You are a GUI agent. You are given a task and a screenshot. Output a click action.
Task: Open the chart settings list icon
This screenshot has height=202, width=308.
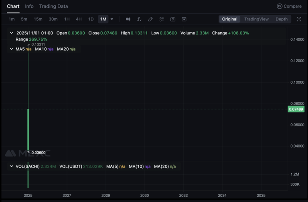click(x=162, y=19)
